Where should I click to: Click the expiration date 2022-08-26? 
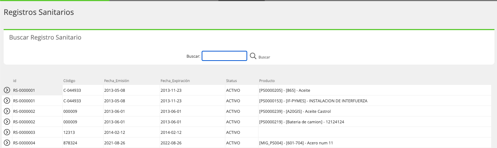pyautogui.click(x=171, y=143)
